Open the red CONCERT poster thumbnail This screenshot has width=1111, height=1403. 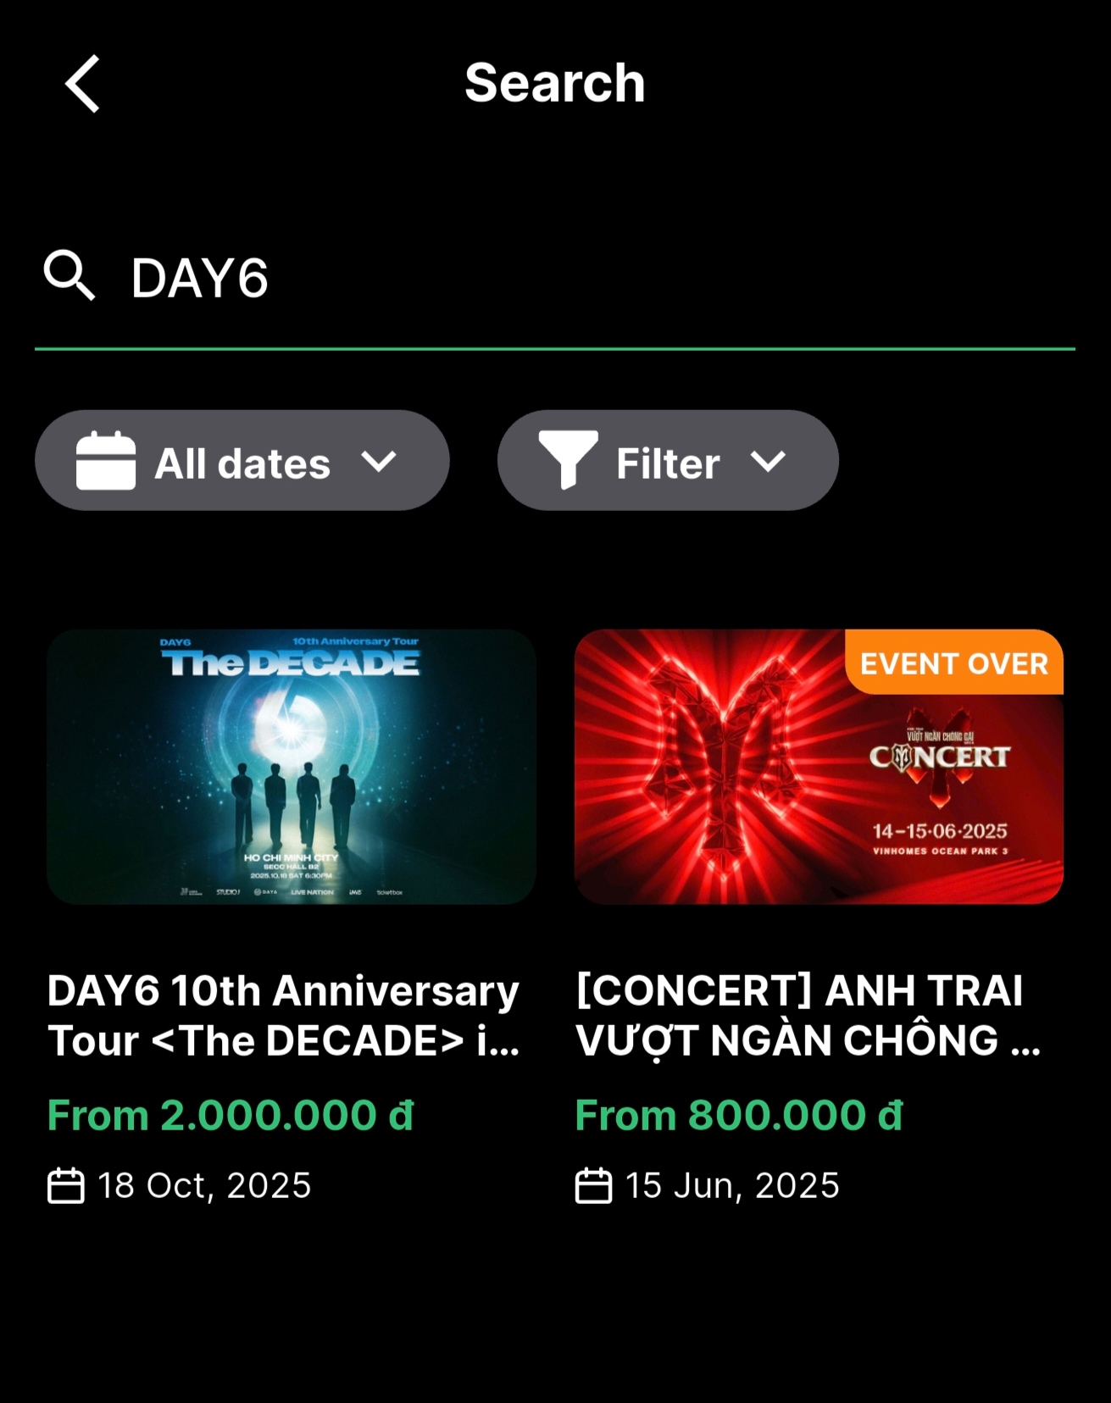tap(819, 767)
